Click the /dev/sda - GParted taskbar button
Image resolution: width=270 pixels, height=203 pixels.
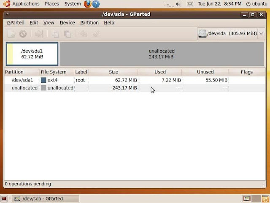[x=46, y=199]
